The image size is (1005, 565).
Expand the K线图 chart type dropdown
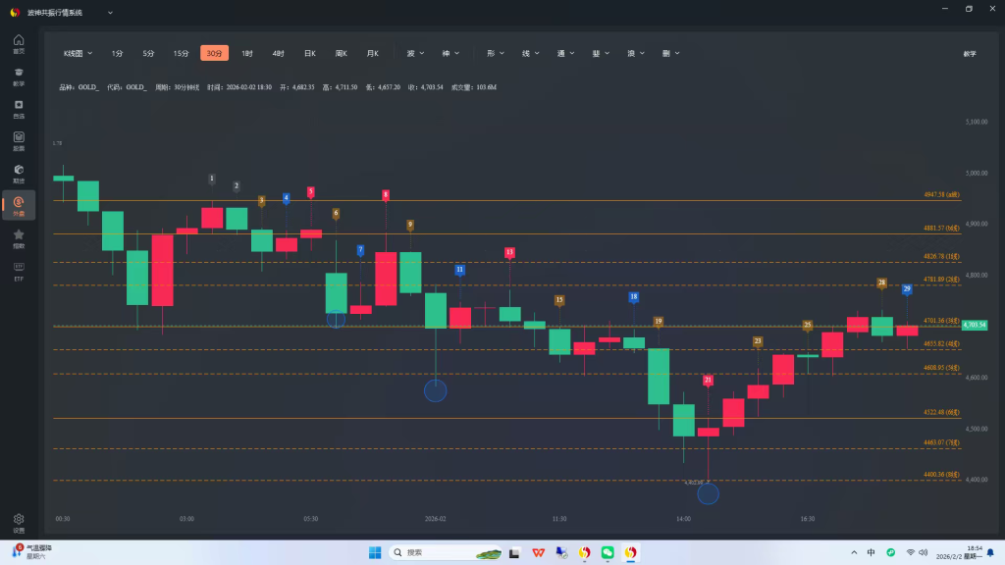click(78, 53)
